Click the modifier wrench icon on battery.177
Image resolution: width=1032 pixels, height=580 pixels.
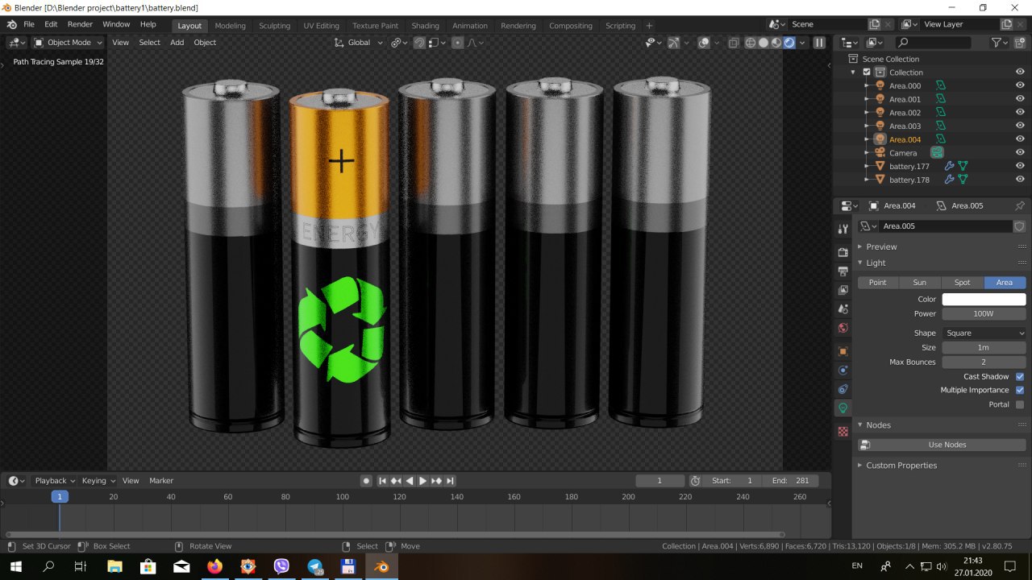point(949,166)
